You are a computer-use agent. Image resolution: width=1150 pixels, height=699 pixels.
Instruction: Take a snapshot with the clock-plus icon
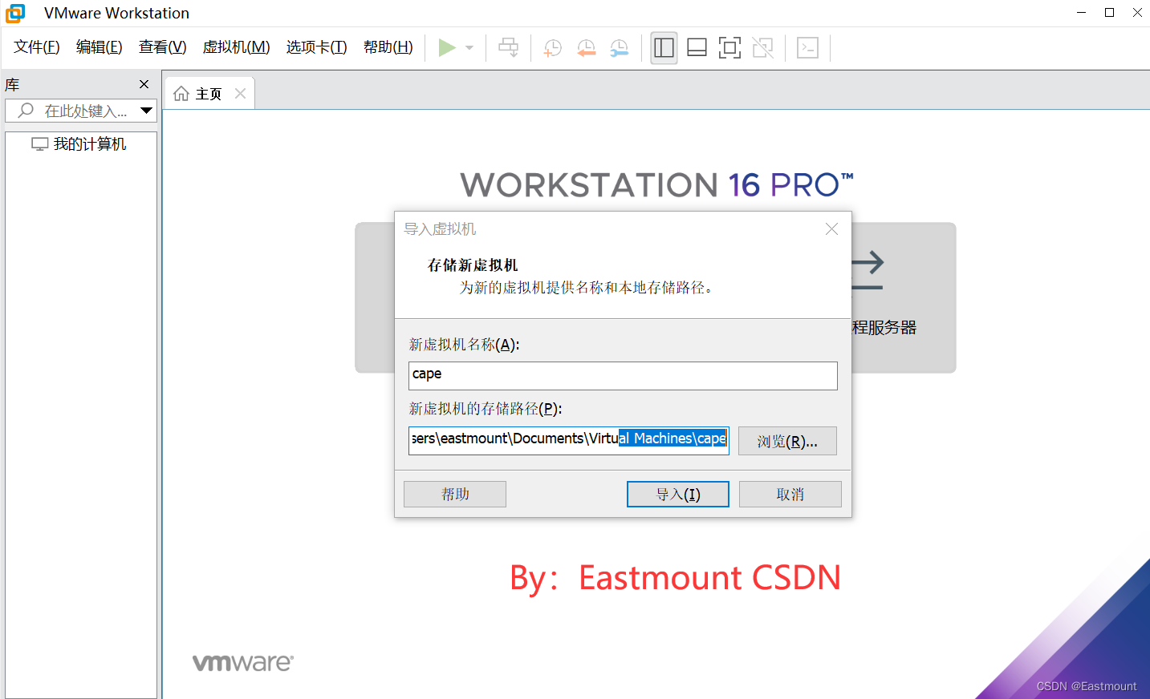[553, 48]
